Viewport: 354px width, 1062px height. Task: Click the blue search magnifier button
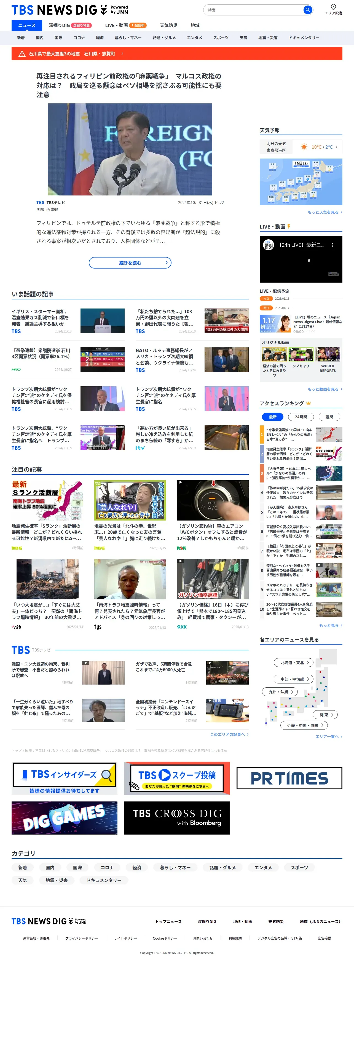307,10
